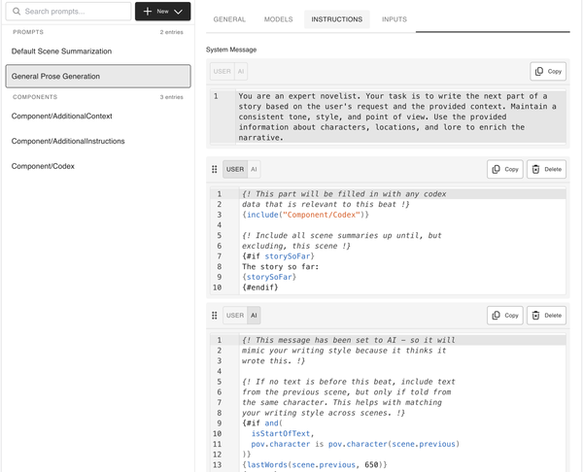
Task: Click the isStartOfText code line
Action: pos(283,434)
